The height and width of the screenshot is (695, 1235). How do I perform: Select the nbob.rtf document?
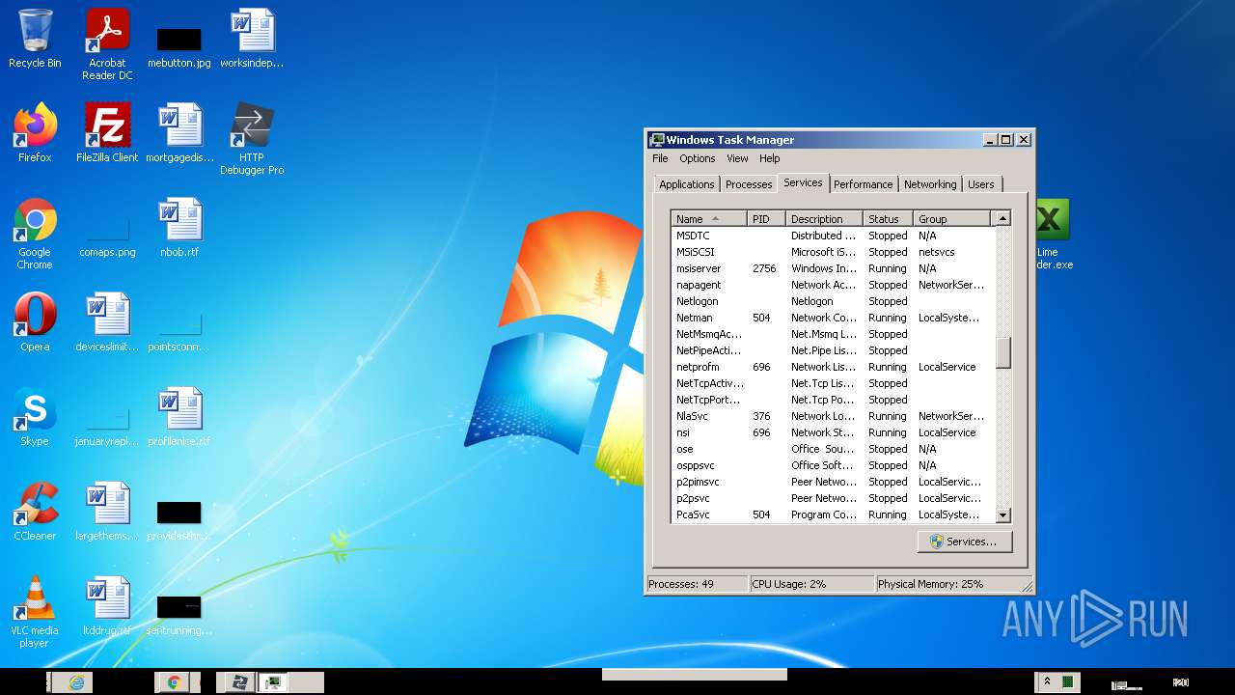tap(179, 228)
